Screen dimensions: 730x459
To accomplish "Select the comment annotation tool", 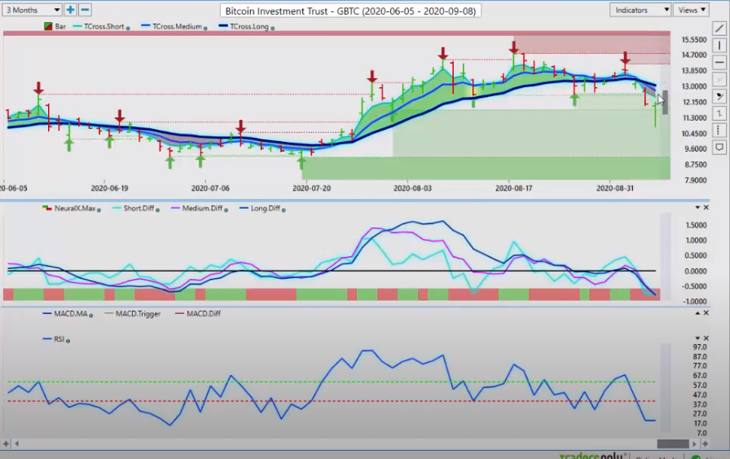I will [719, 148].
